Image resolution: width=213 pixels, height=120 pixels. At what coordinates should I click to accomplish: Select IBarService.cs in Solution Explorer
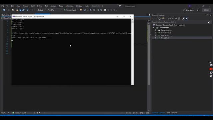[x=166, y=33]
